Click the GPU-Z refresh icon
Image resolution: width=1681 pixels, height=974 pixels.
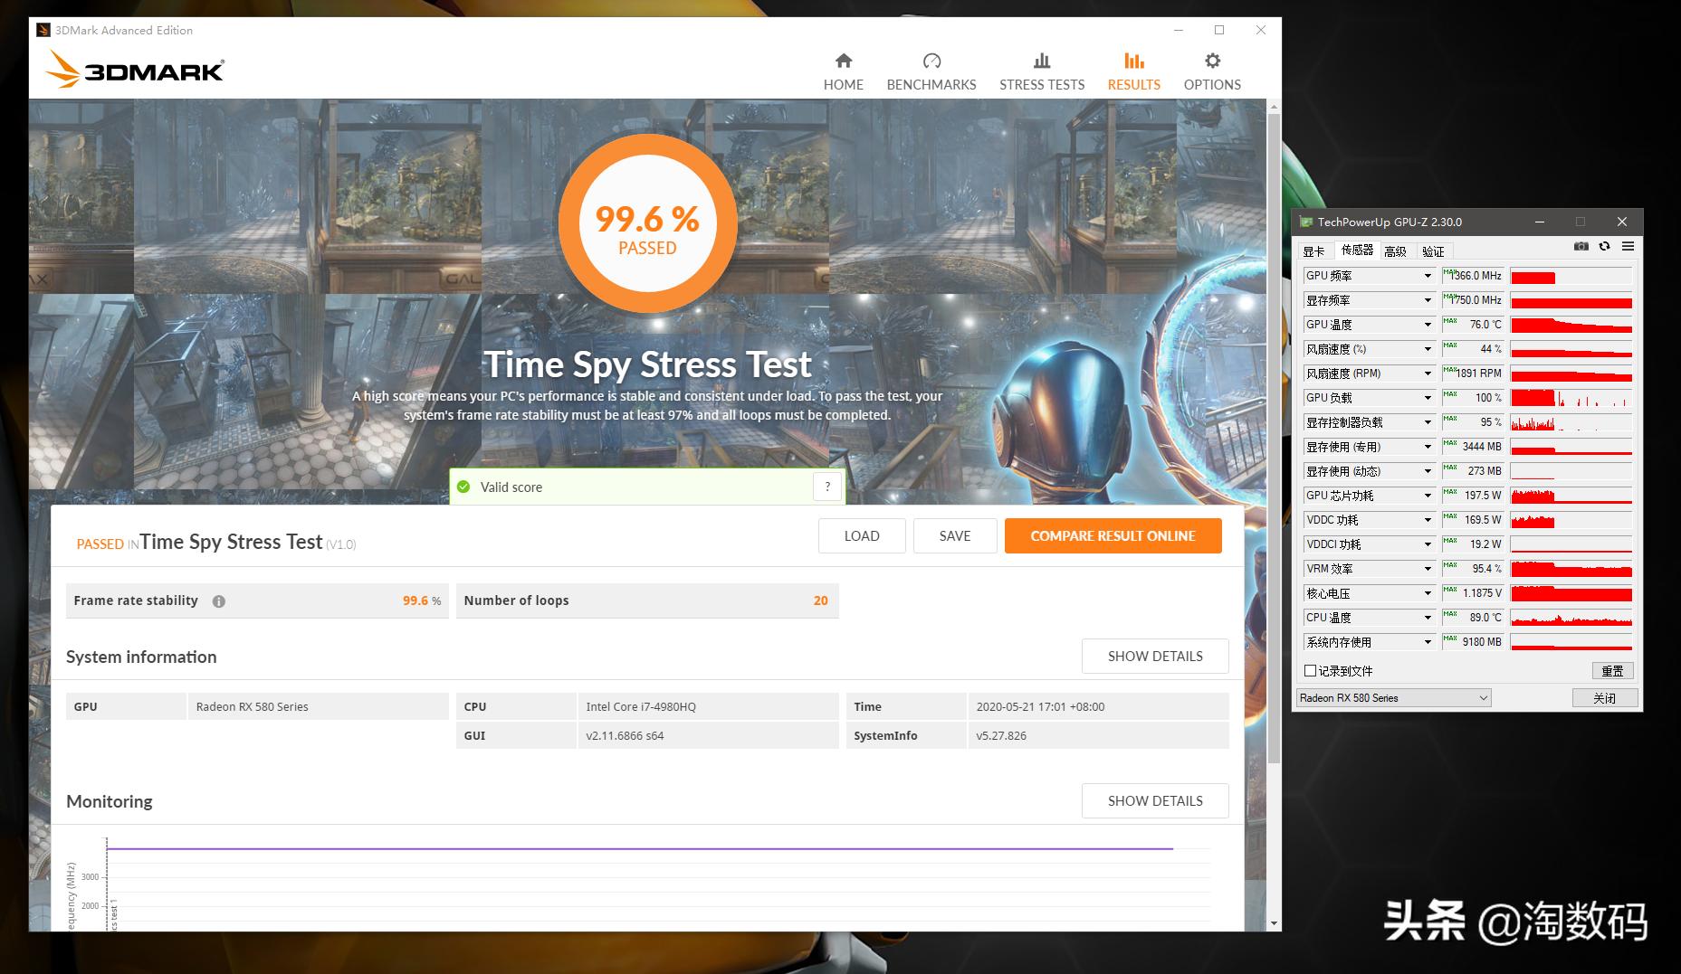pos(1604,247)
